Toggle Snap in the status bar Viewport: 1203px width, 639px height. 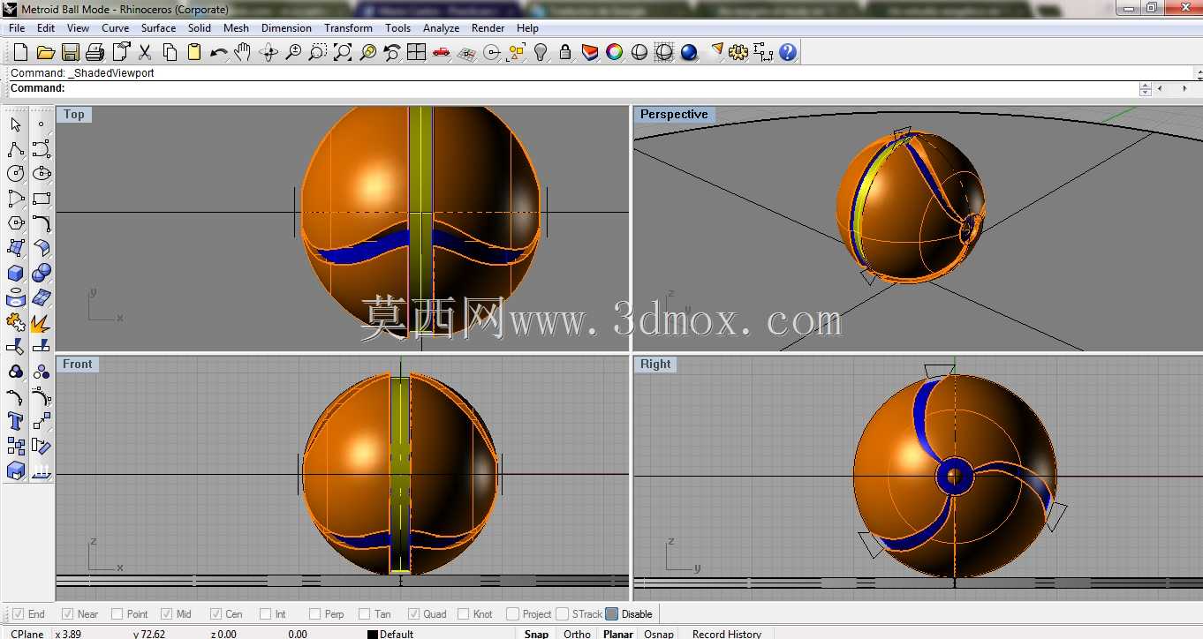point(536,634)
